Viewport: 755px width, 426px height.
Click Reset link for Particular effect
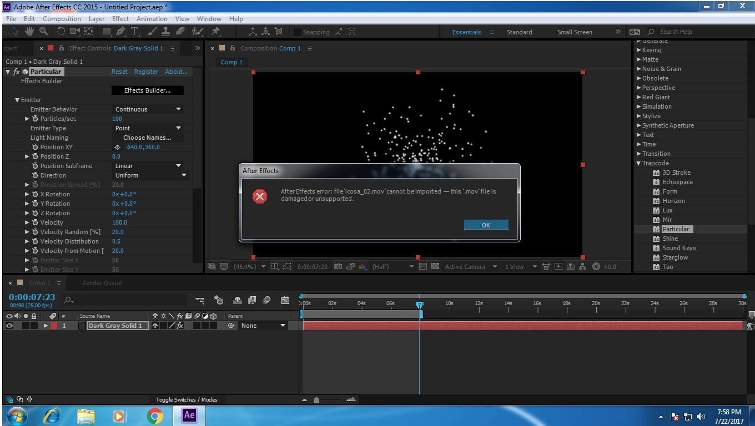119,72
